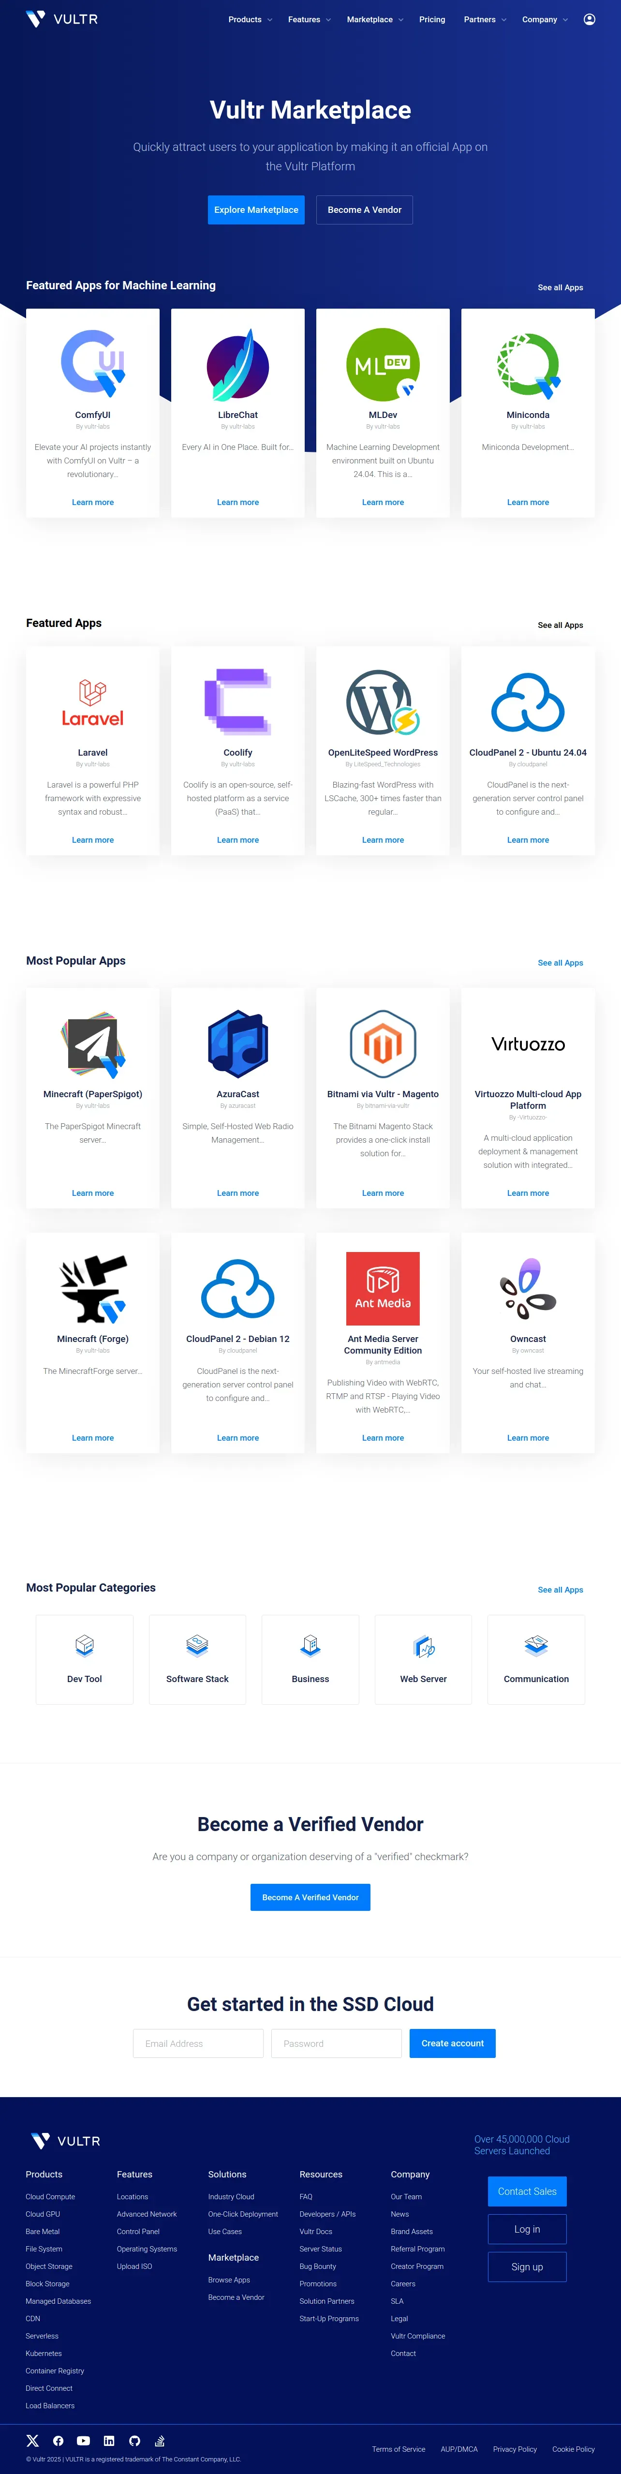Open the YouTube footer icon
The image size is (621, 2474).
(84, 2441)
